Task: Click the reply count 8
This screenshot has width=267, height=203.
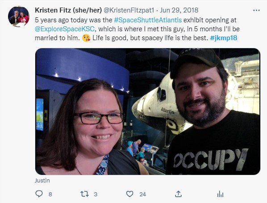Action: 50,194
